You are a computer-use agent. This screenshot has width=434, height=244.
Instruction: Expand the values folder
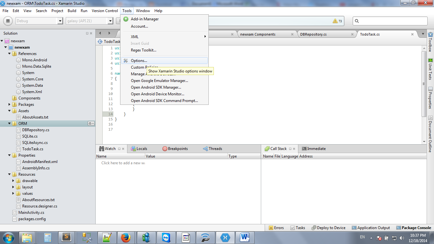tap(13, 193)
